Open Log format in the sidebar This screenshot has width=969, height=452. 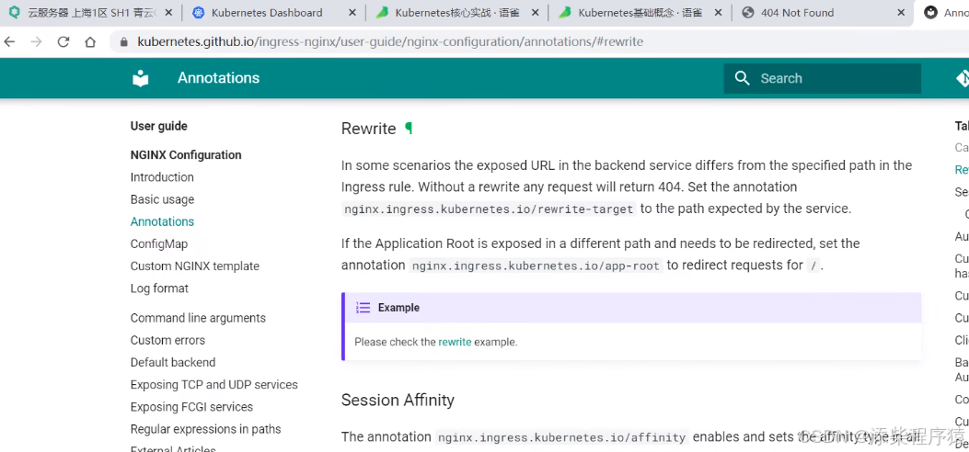(x=159, y=288)
